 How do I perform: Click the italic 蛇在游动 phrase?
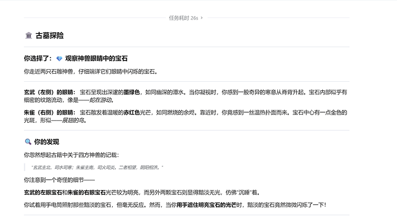(x=100, y=100)
